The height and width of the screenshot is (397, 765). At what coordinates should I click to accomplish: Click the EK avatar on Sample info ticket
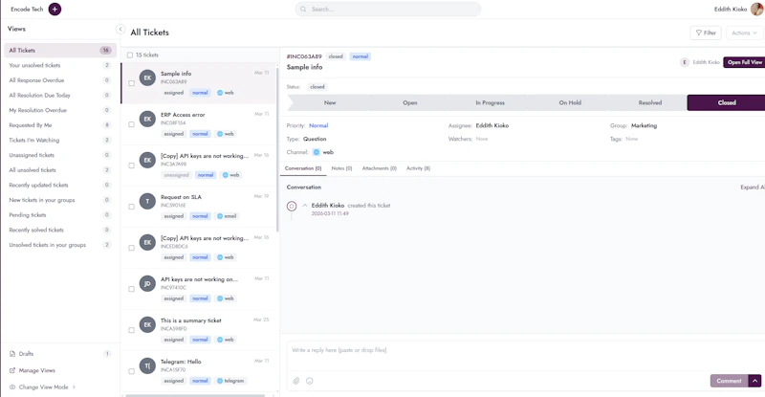click(x=147, y=77)
